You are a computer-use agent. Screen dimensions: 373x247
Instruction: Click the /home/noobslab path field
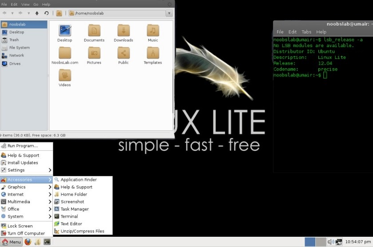pyautogui.click(x=118, y=13)
